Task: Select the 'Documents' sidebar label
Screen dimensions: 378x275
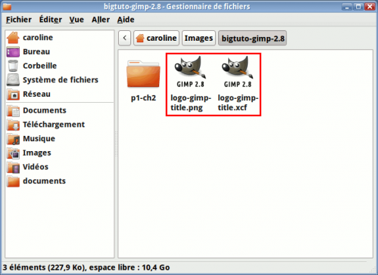Action: (x=45, y=110)
